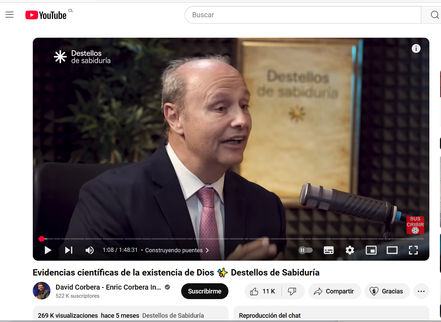Viewport: 441px width, 322px height.
Task: Click the Compartir share button
Action: [x=334, y=291]
